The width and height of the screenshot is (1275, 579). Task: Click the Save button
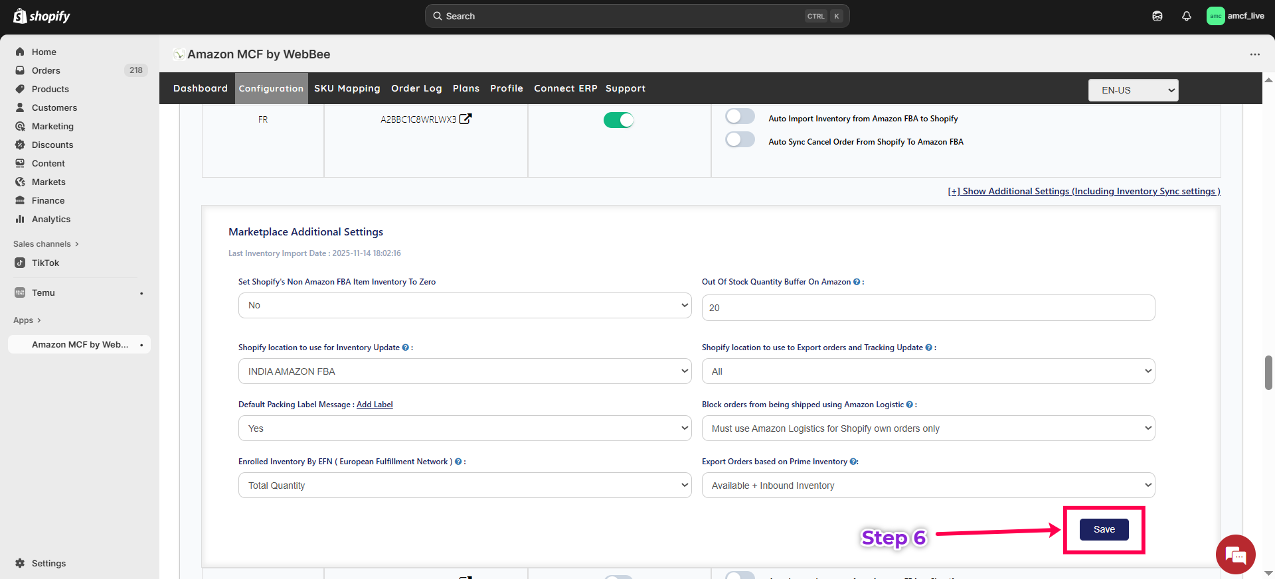click(x=1104, y=529)
